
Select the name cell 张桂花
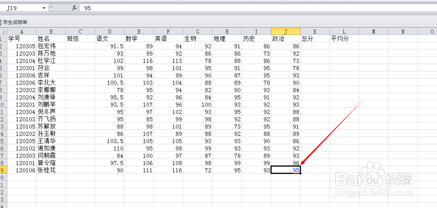[51, 170]
